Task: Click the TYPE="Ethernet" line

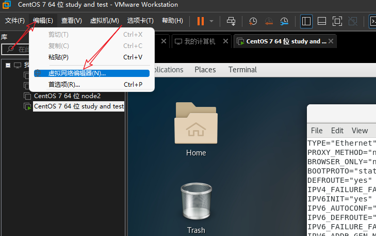Action: 342,144
